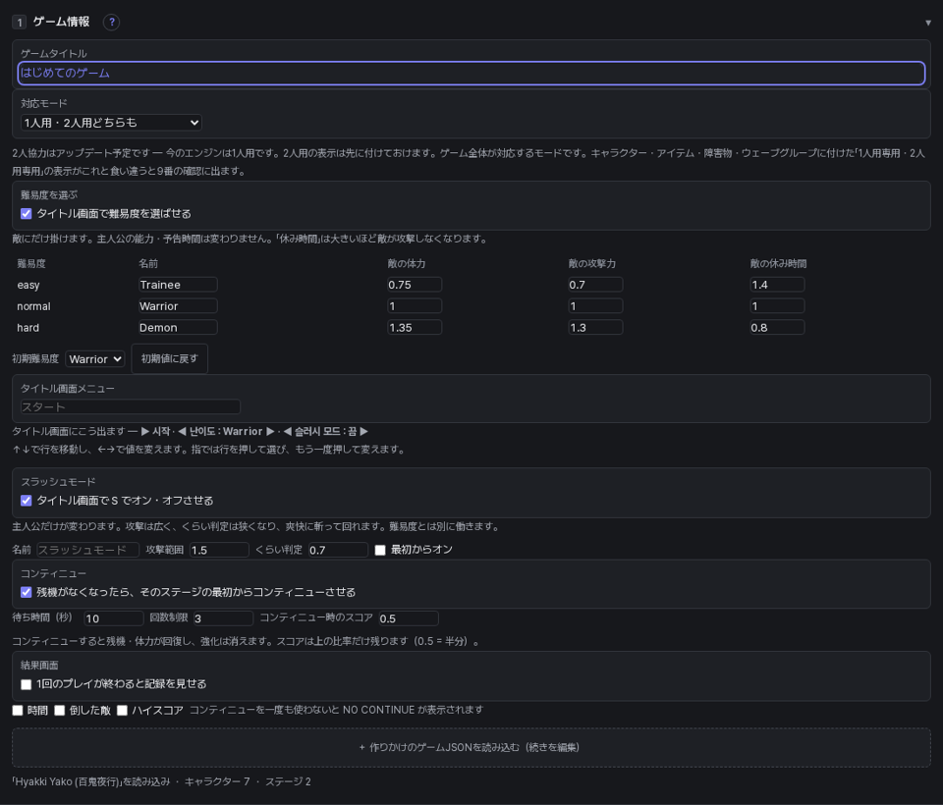This screenshot has height=805, width=943.
Task: Enable 1回のプレイが終わると記録を見せる checkbox
Action: point(26,684)
